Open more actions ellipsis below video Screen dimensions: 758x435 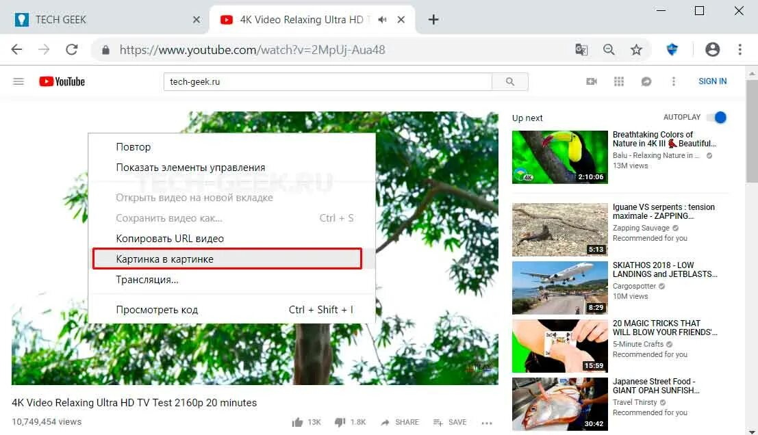(x=487, y=423)
